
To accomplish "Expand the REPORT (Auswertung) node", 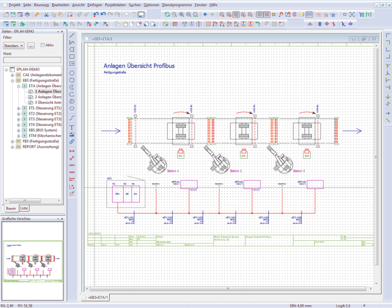I will (x=12, y=146).
